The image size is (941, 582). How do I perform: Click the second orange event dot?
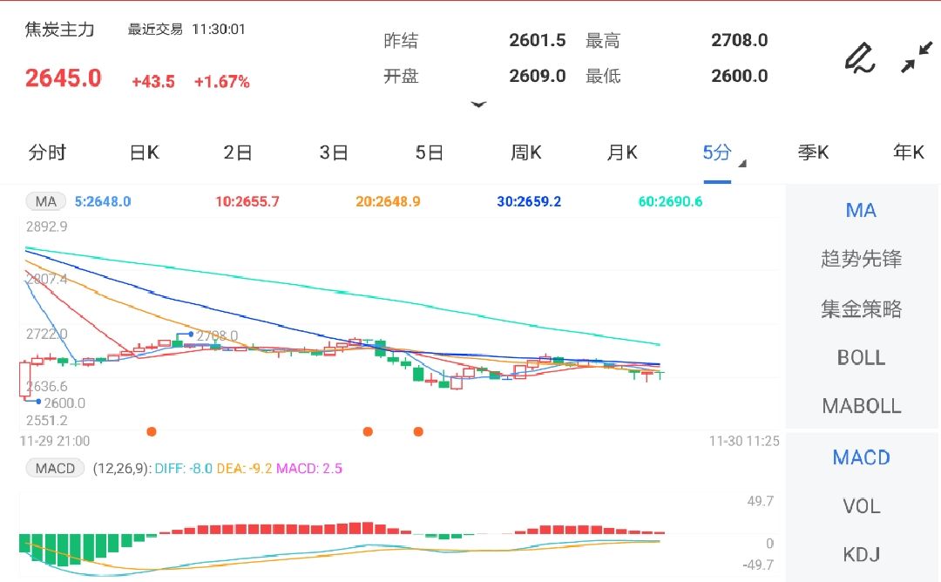[368, 431]
